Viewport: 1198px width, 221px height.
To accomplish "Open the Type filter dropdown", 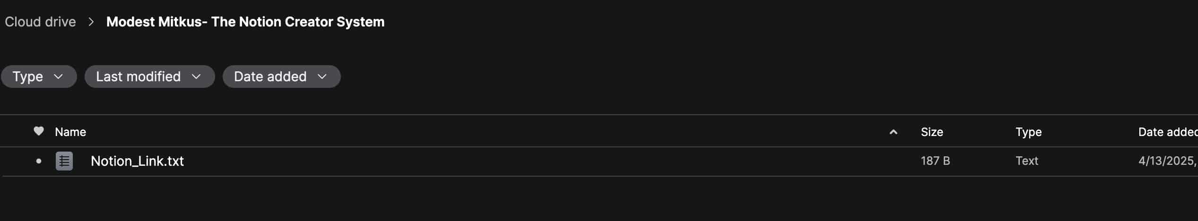I will pyautogui.click(x=39, y=76).
